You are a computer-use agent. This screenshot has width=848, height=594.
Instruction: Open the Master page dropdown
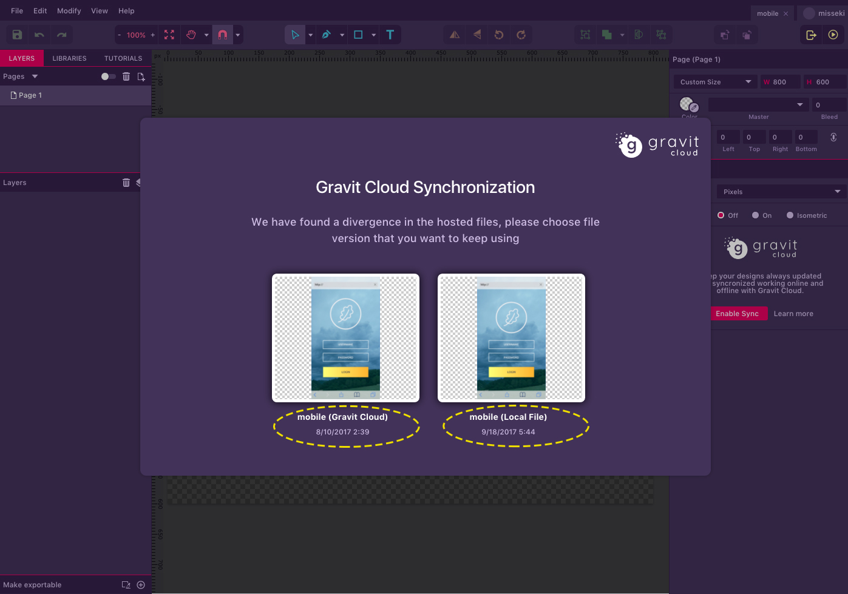pyautogui.click(x=758, y=105)
